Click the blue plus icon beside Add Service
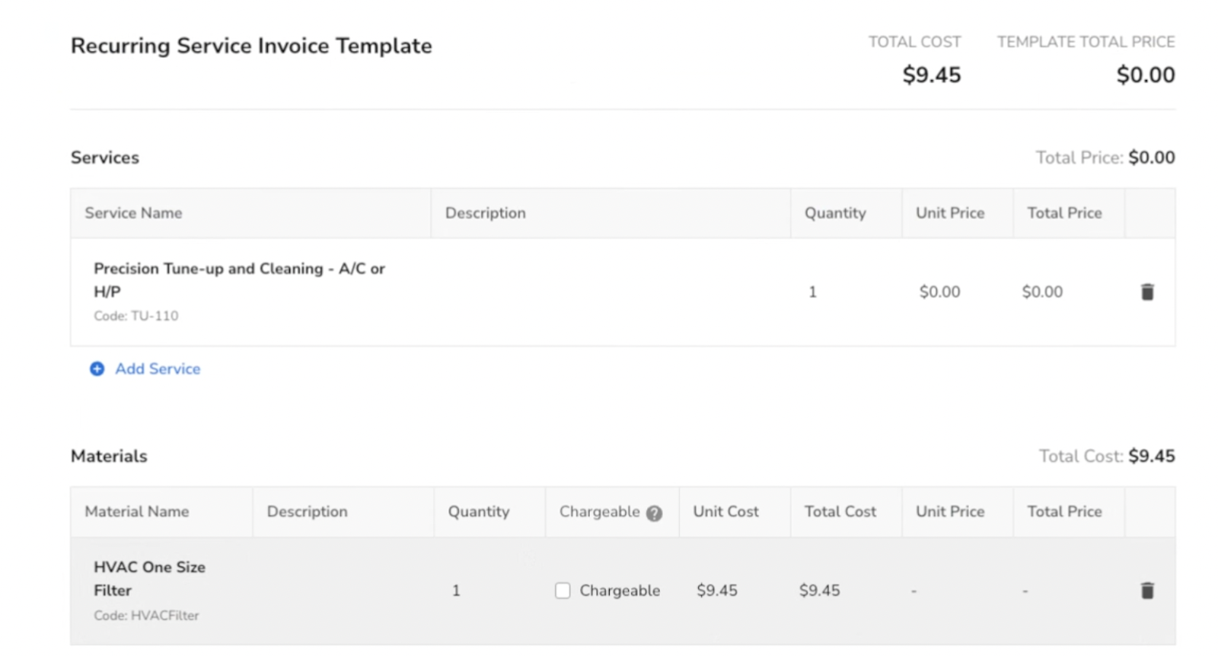The image size is (1218, 656). [x=97, y=369]
